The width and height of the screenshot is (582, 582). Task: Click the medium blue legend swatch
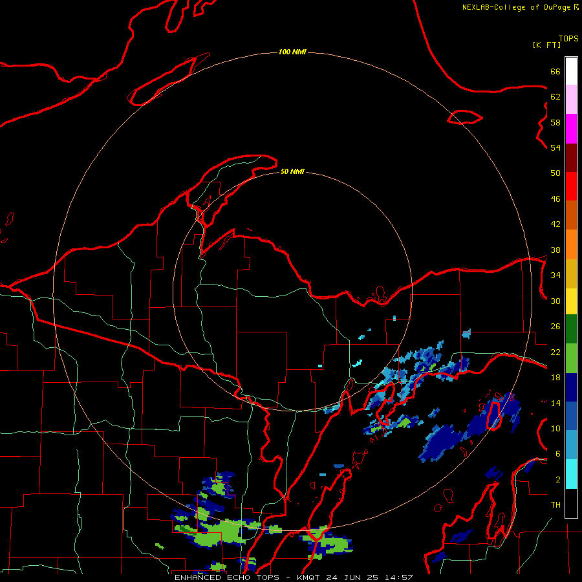point(571,416)
